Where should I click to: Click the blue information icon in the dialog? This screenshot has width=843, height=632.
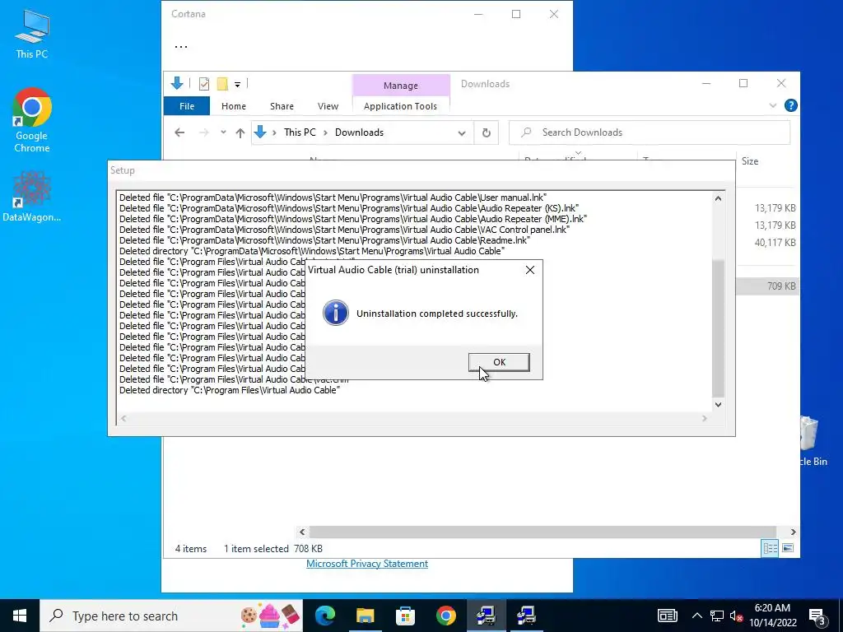click(336, 313)
